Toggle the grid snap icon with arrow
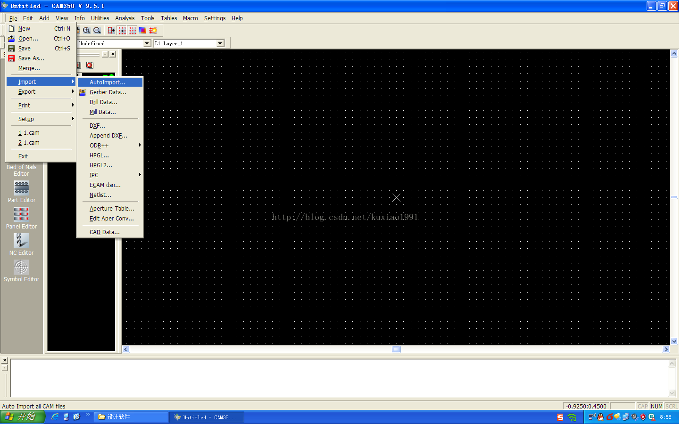Viewport: 682px width, 424px height. coord(122,30)
